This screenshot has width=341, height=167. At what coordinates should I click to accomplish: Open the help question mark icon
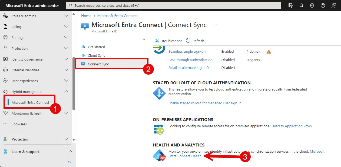[323, 5]
